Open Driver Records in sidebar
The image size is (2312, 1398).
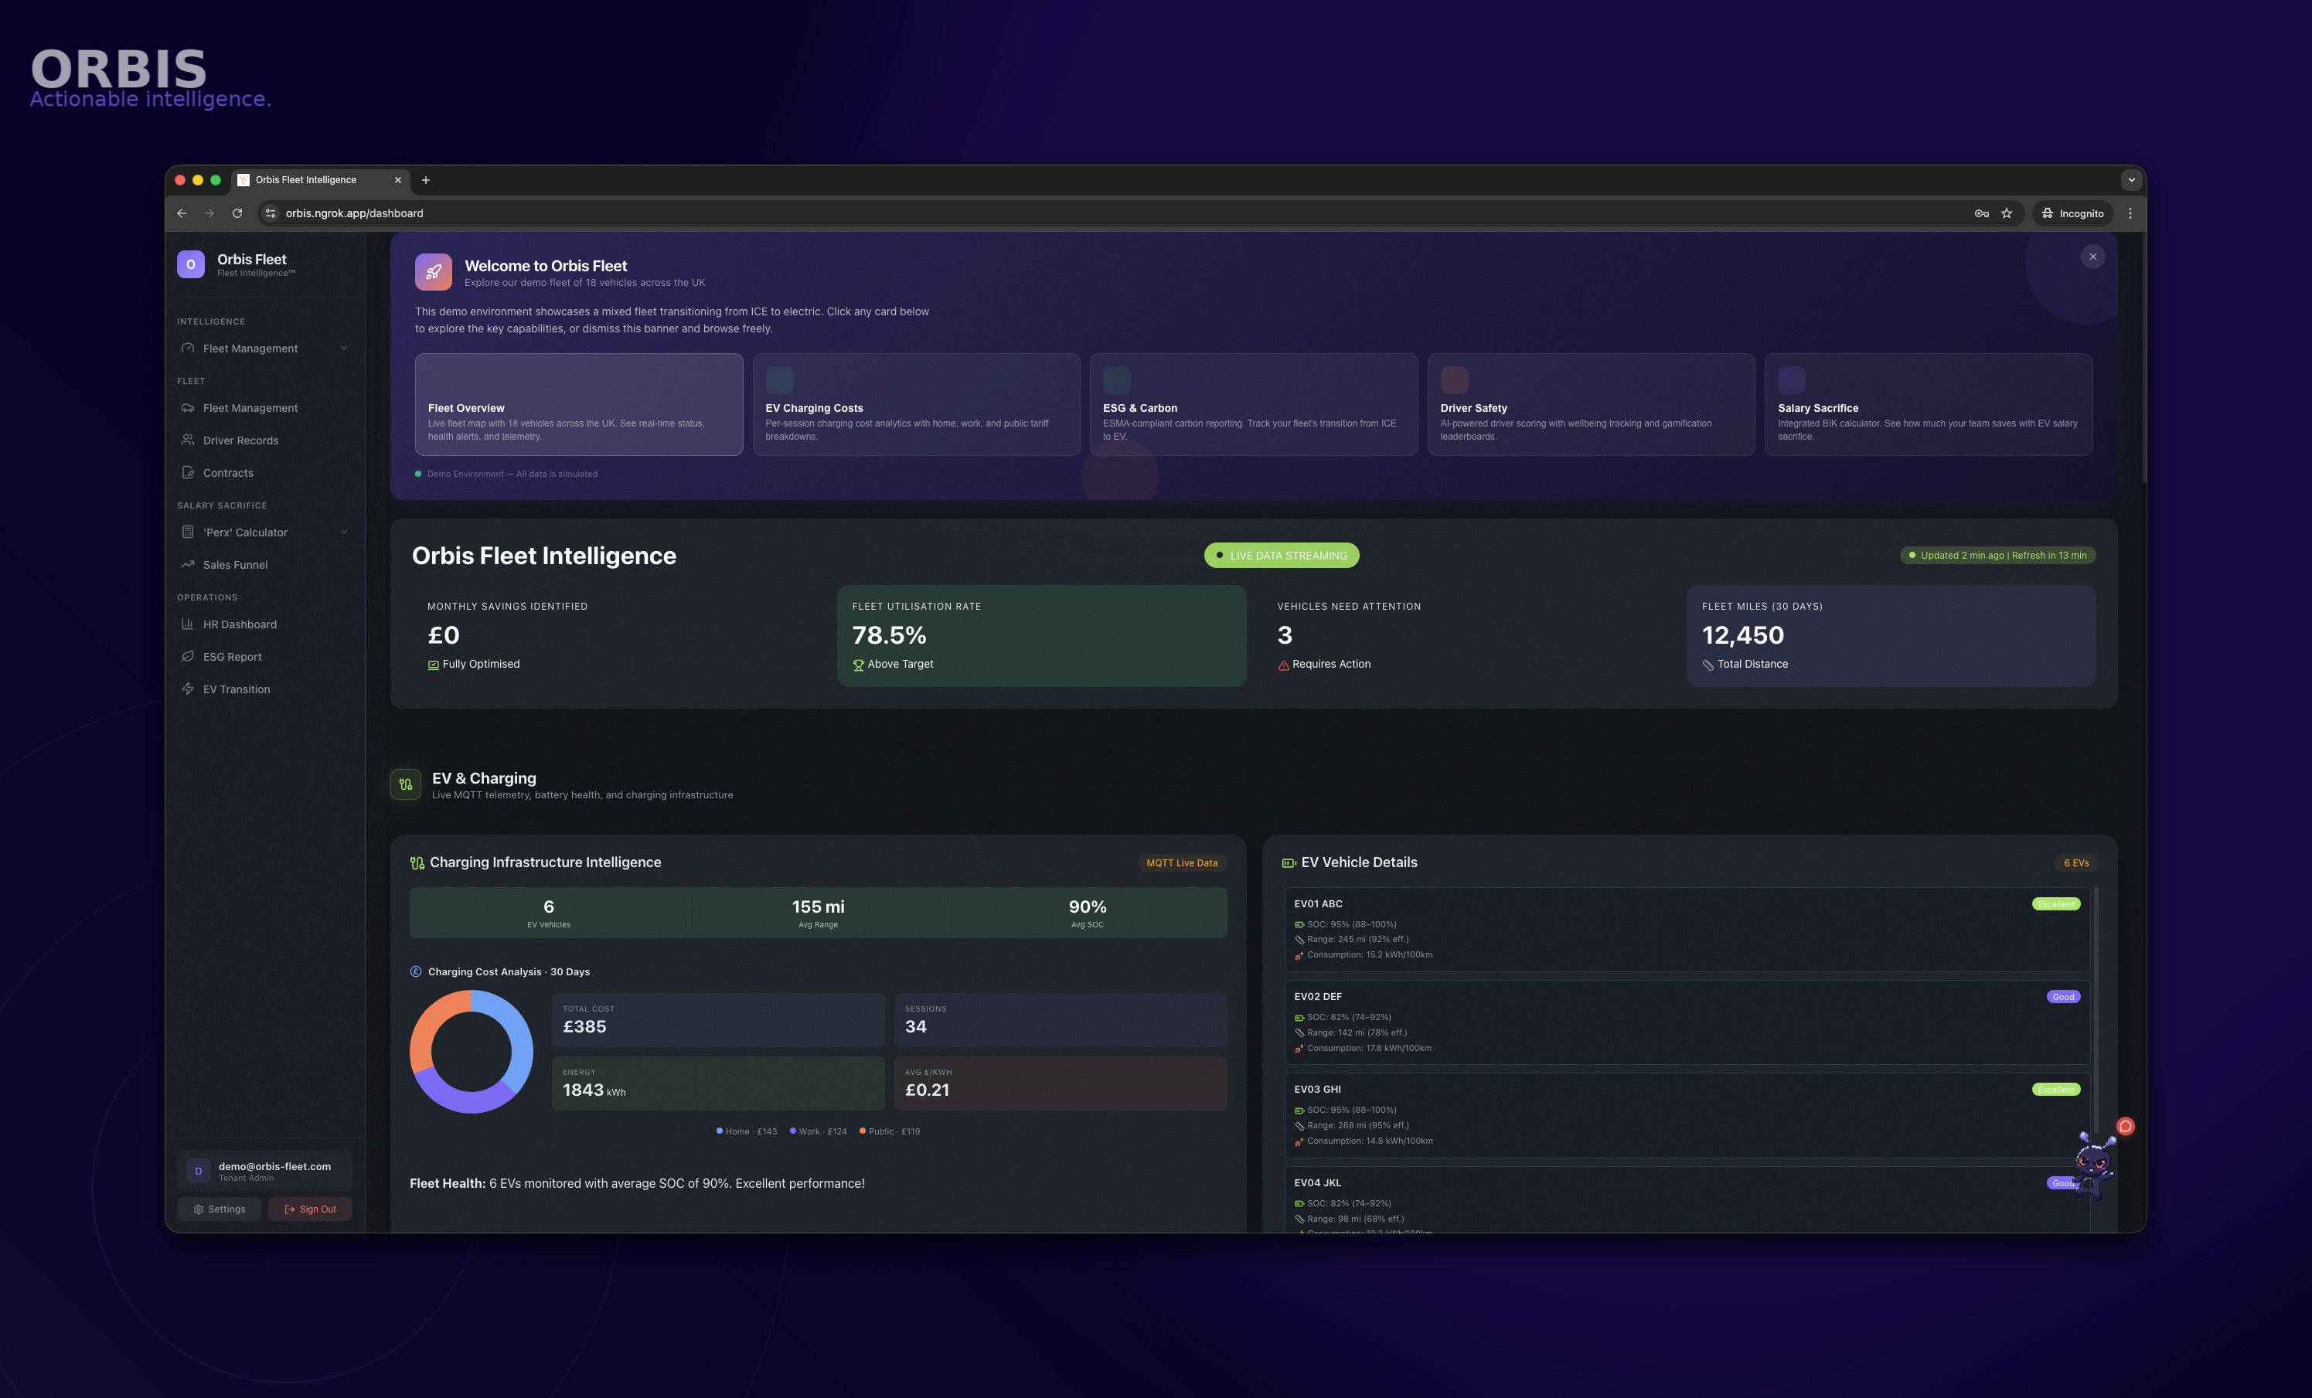point(240,440)
